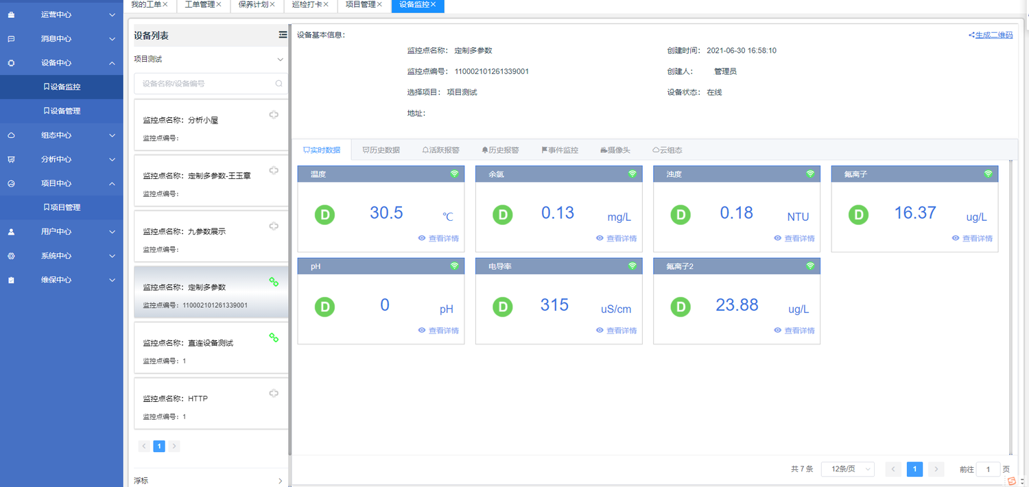Click the 前往 page number input
The width and height of the screenshot is (1029, 487).
click(988, 469)
